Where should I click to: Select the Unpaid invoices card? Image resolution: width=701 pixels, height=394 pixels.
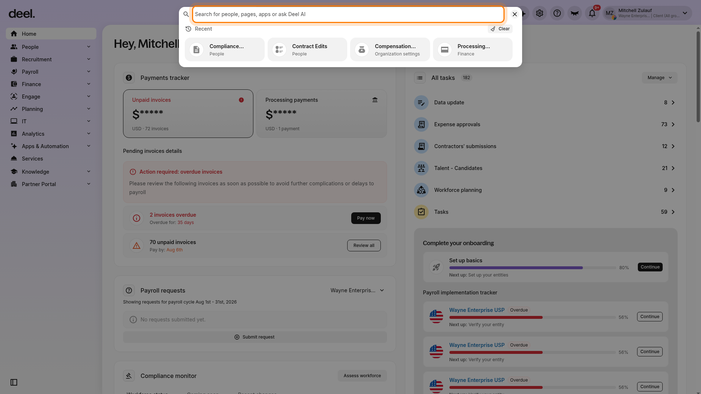(x=188, y=113)
